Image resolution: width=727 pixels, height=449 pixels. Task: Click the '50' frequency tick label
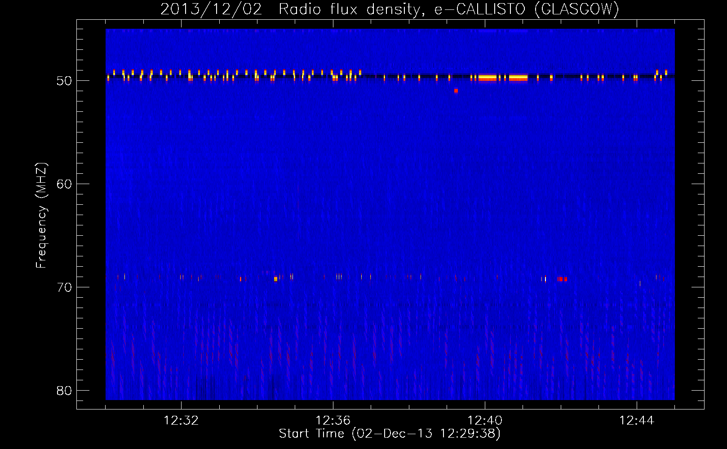(x=64, y=81)
